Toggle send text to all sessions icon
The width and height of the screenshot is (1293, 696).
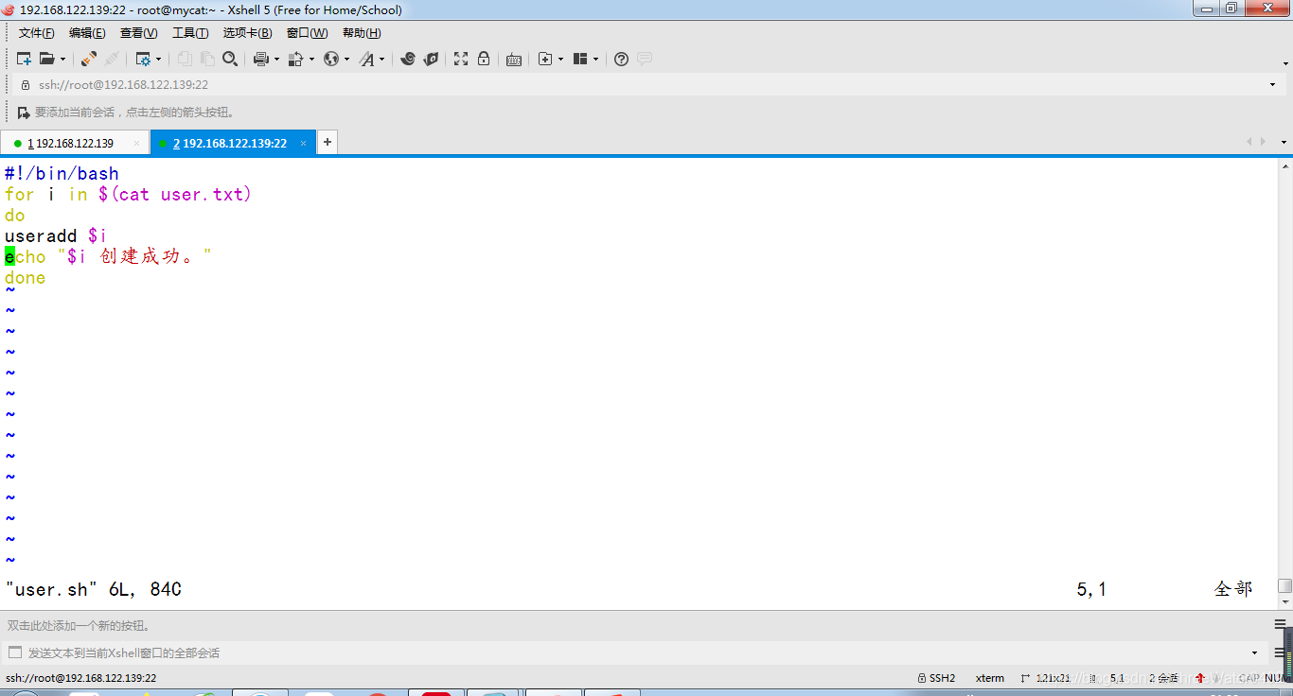[x=14, y=652]
